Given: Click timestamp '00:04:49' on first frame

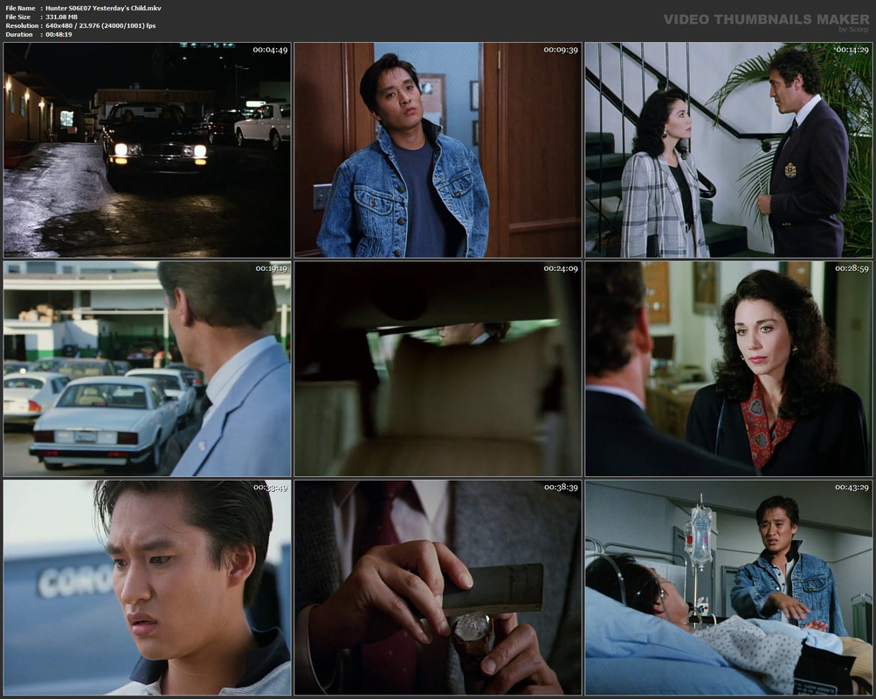Looking at the screenshot, I should 270,50.
